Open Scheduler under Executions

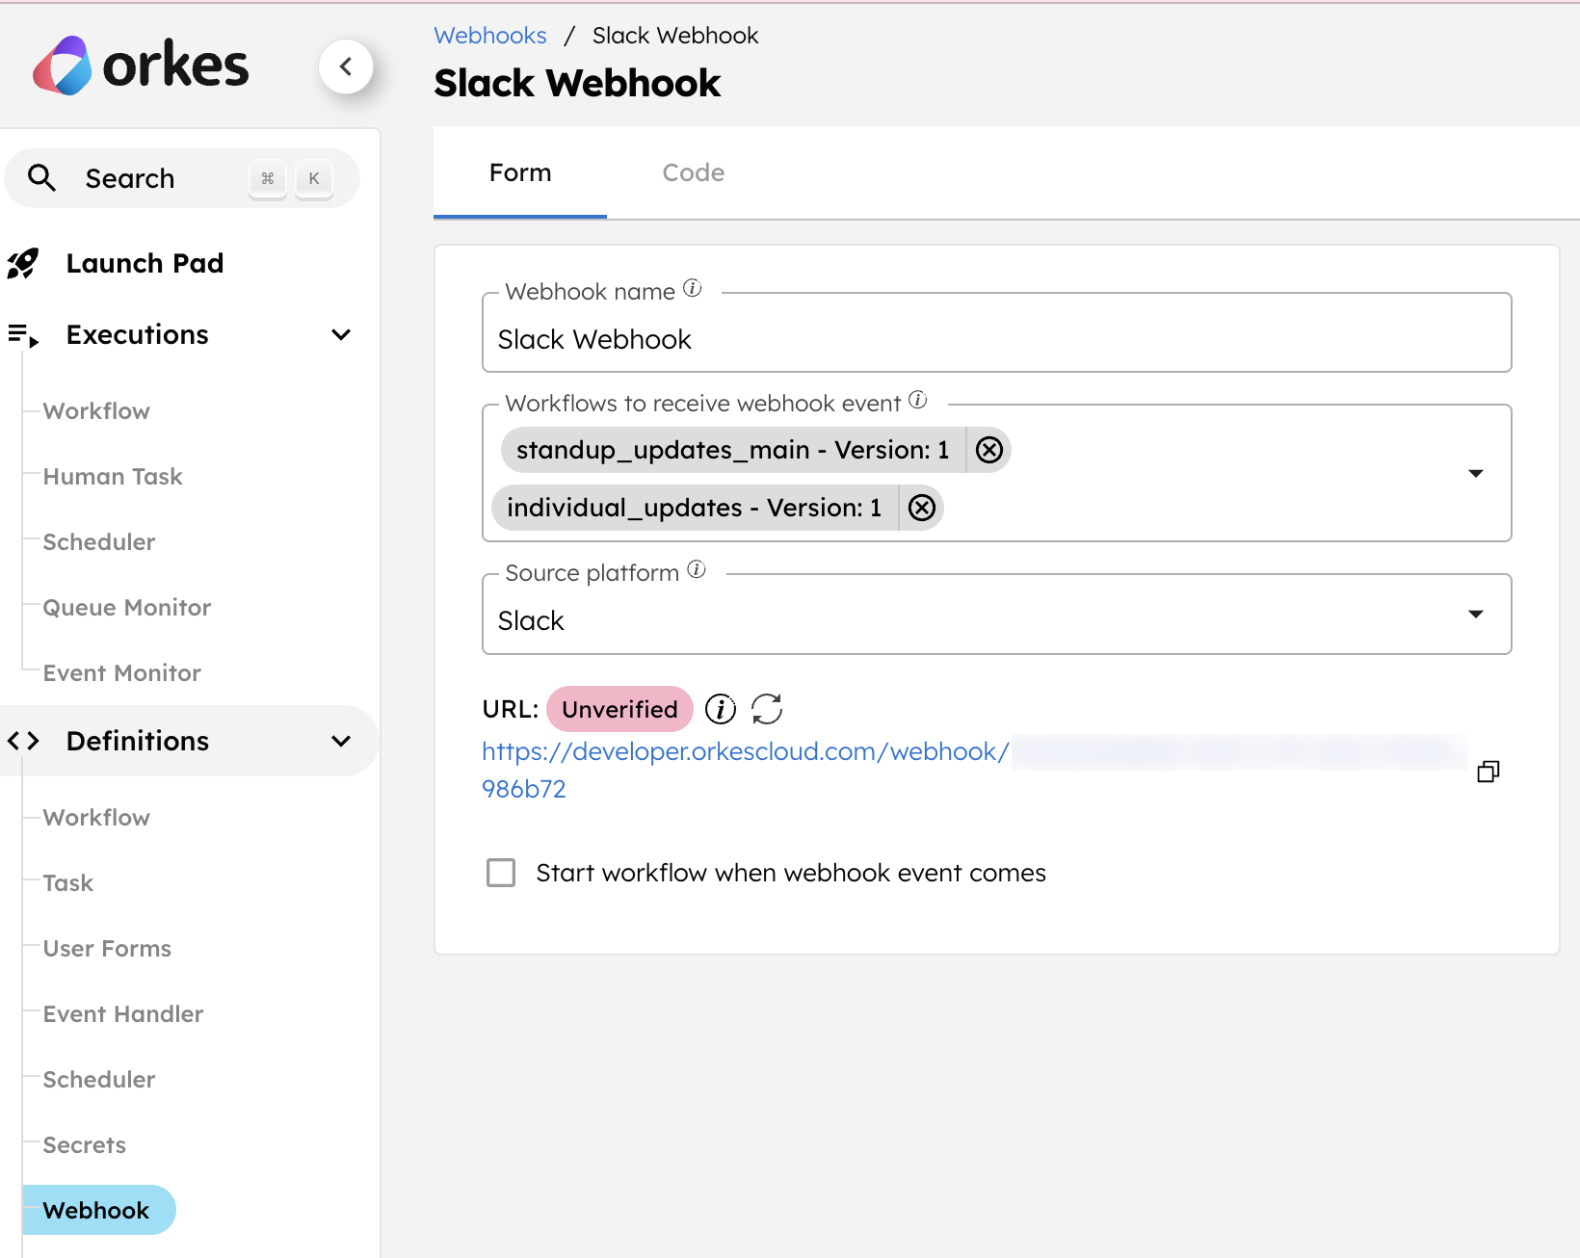click(x=99, y=542)
